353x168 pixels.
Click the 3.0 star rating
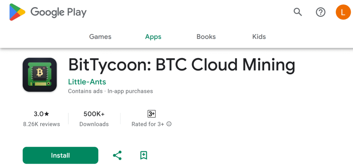click(41, 114)
